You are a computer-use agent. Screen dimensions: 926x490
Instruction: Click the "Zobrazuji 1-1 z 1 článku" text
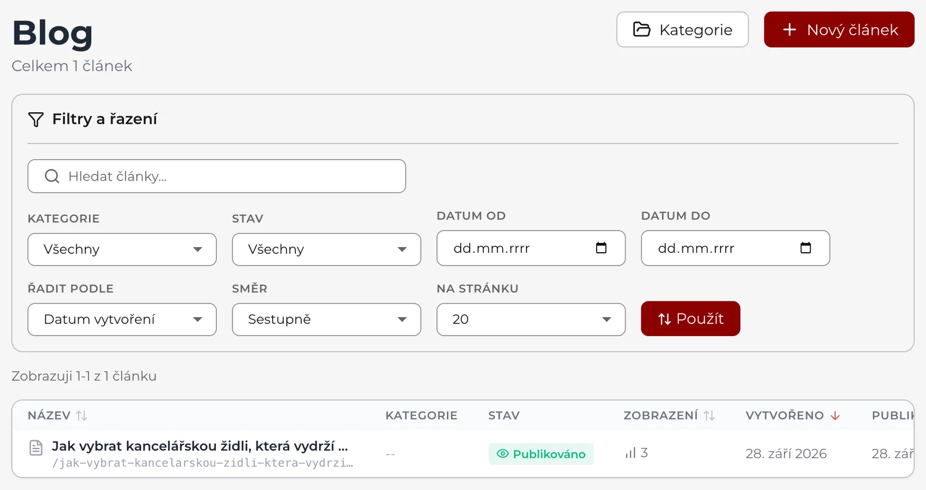84,376
